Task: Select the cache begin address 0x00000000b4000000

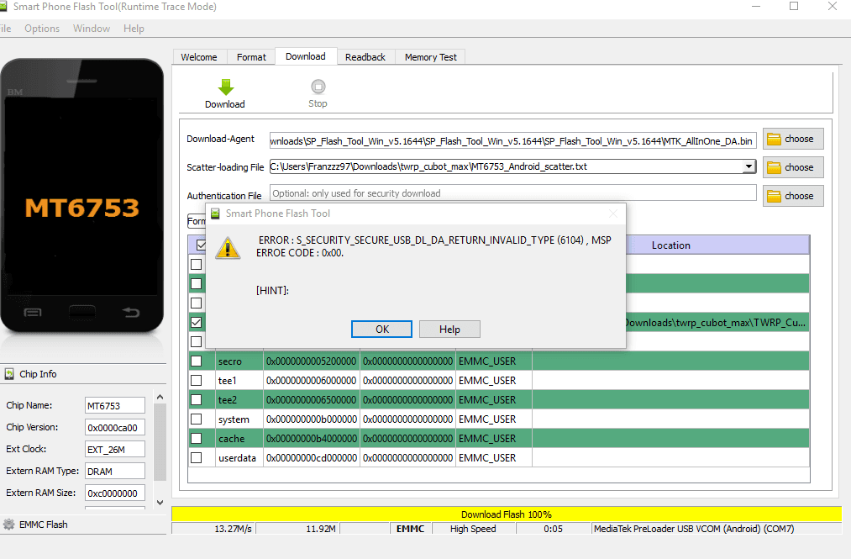Action: click(312, 439)
